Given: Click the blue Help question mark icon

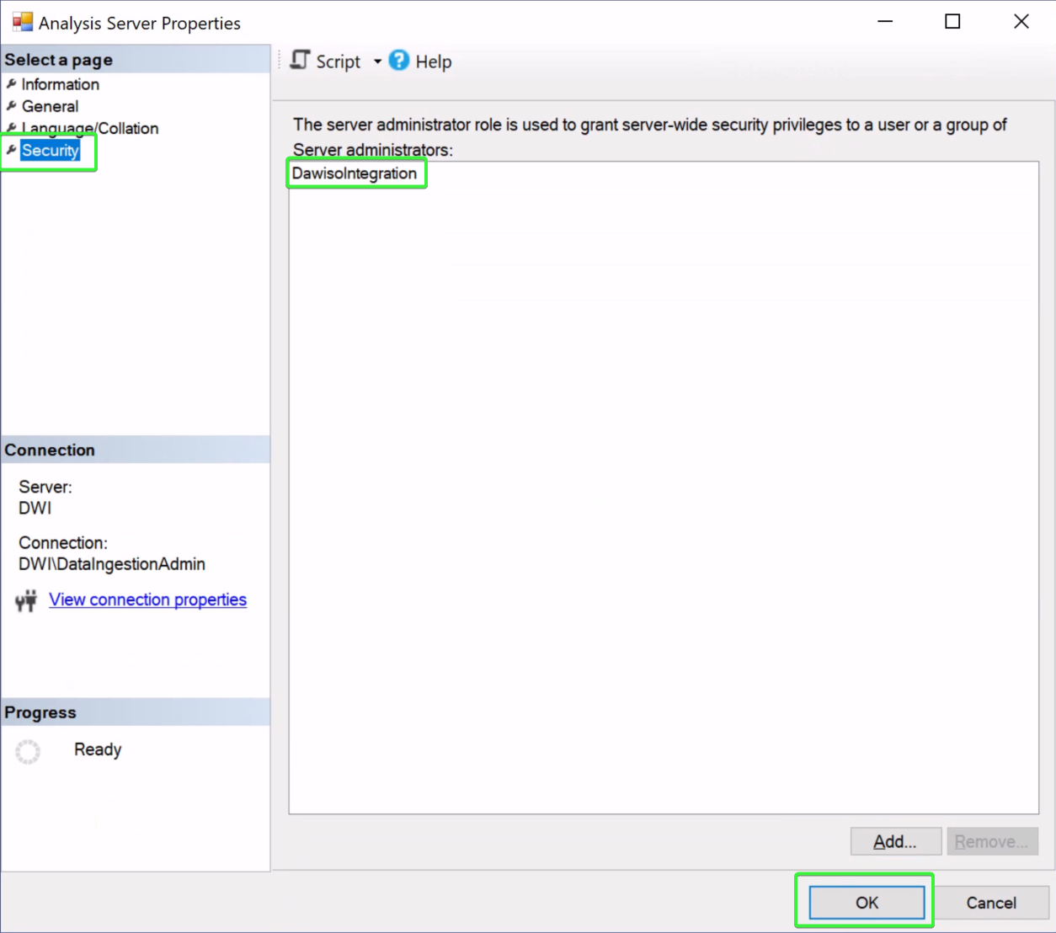Looking at the screenshot, I should pyautogui.click(x=399, y=61).
